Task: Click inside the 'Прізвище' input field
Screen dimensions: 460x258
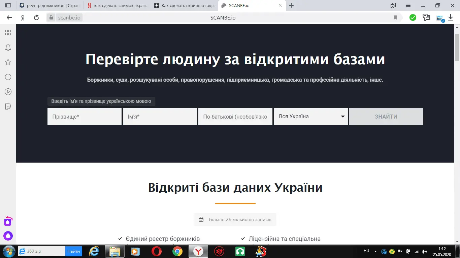Action: tap(84, 117)
